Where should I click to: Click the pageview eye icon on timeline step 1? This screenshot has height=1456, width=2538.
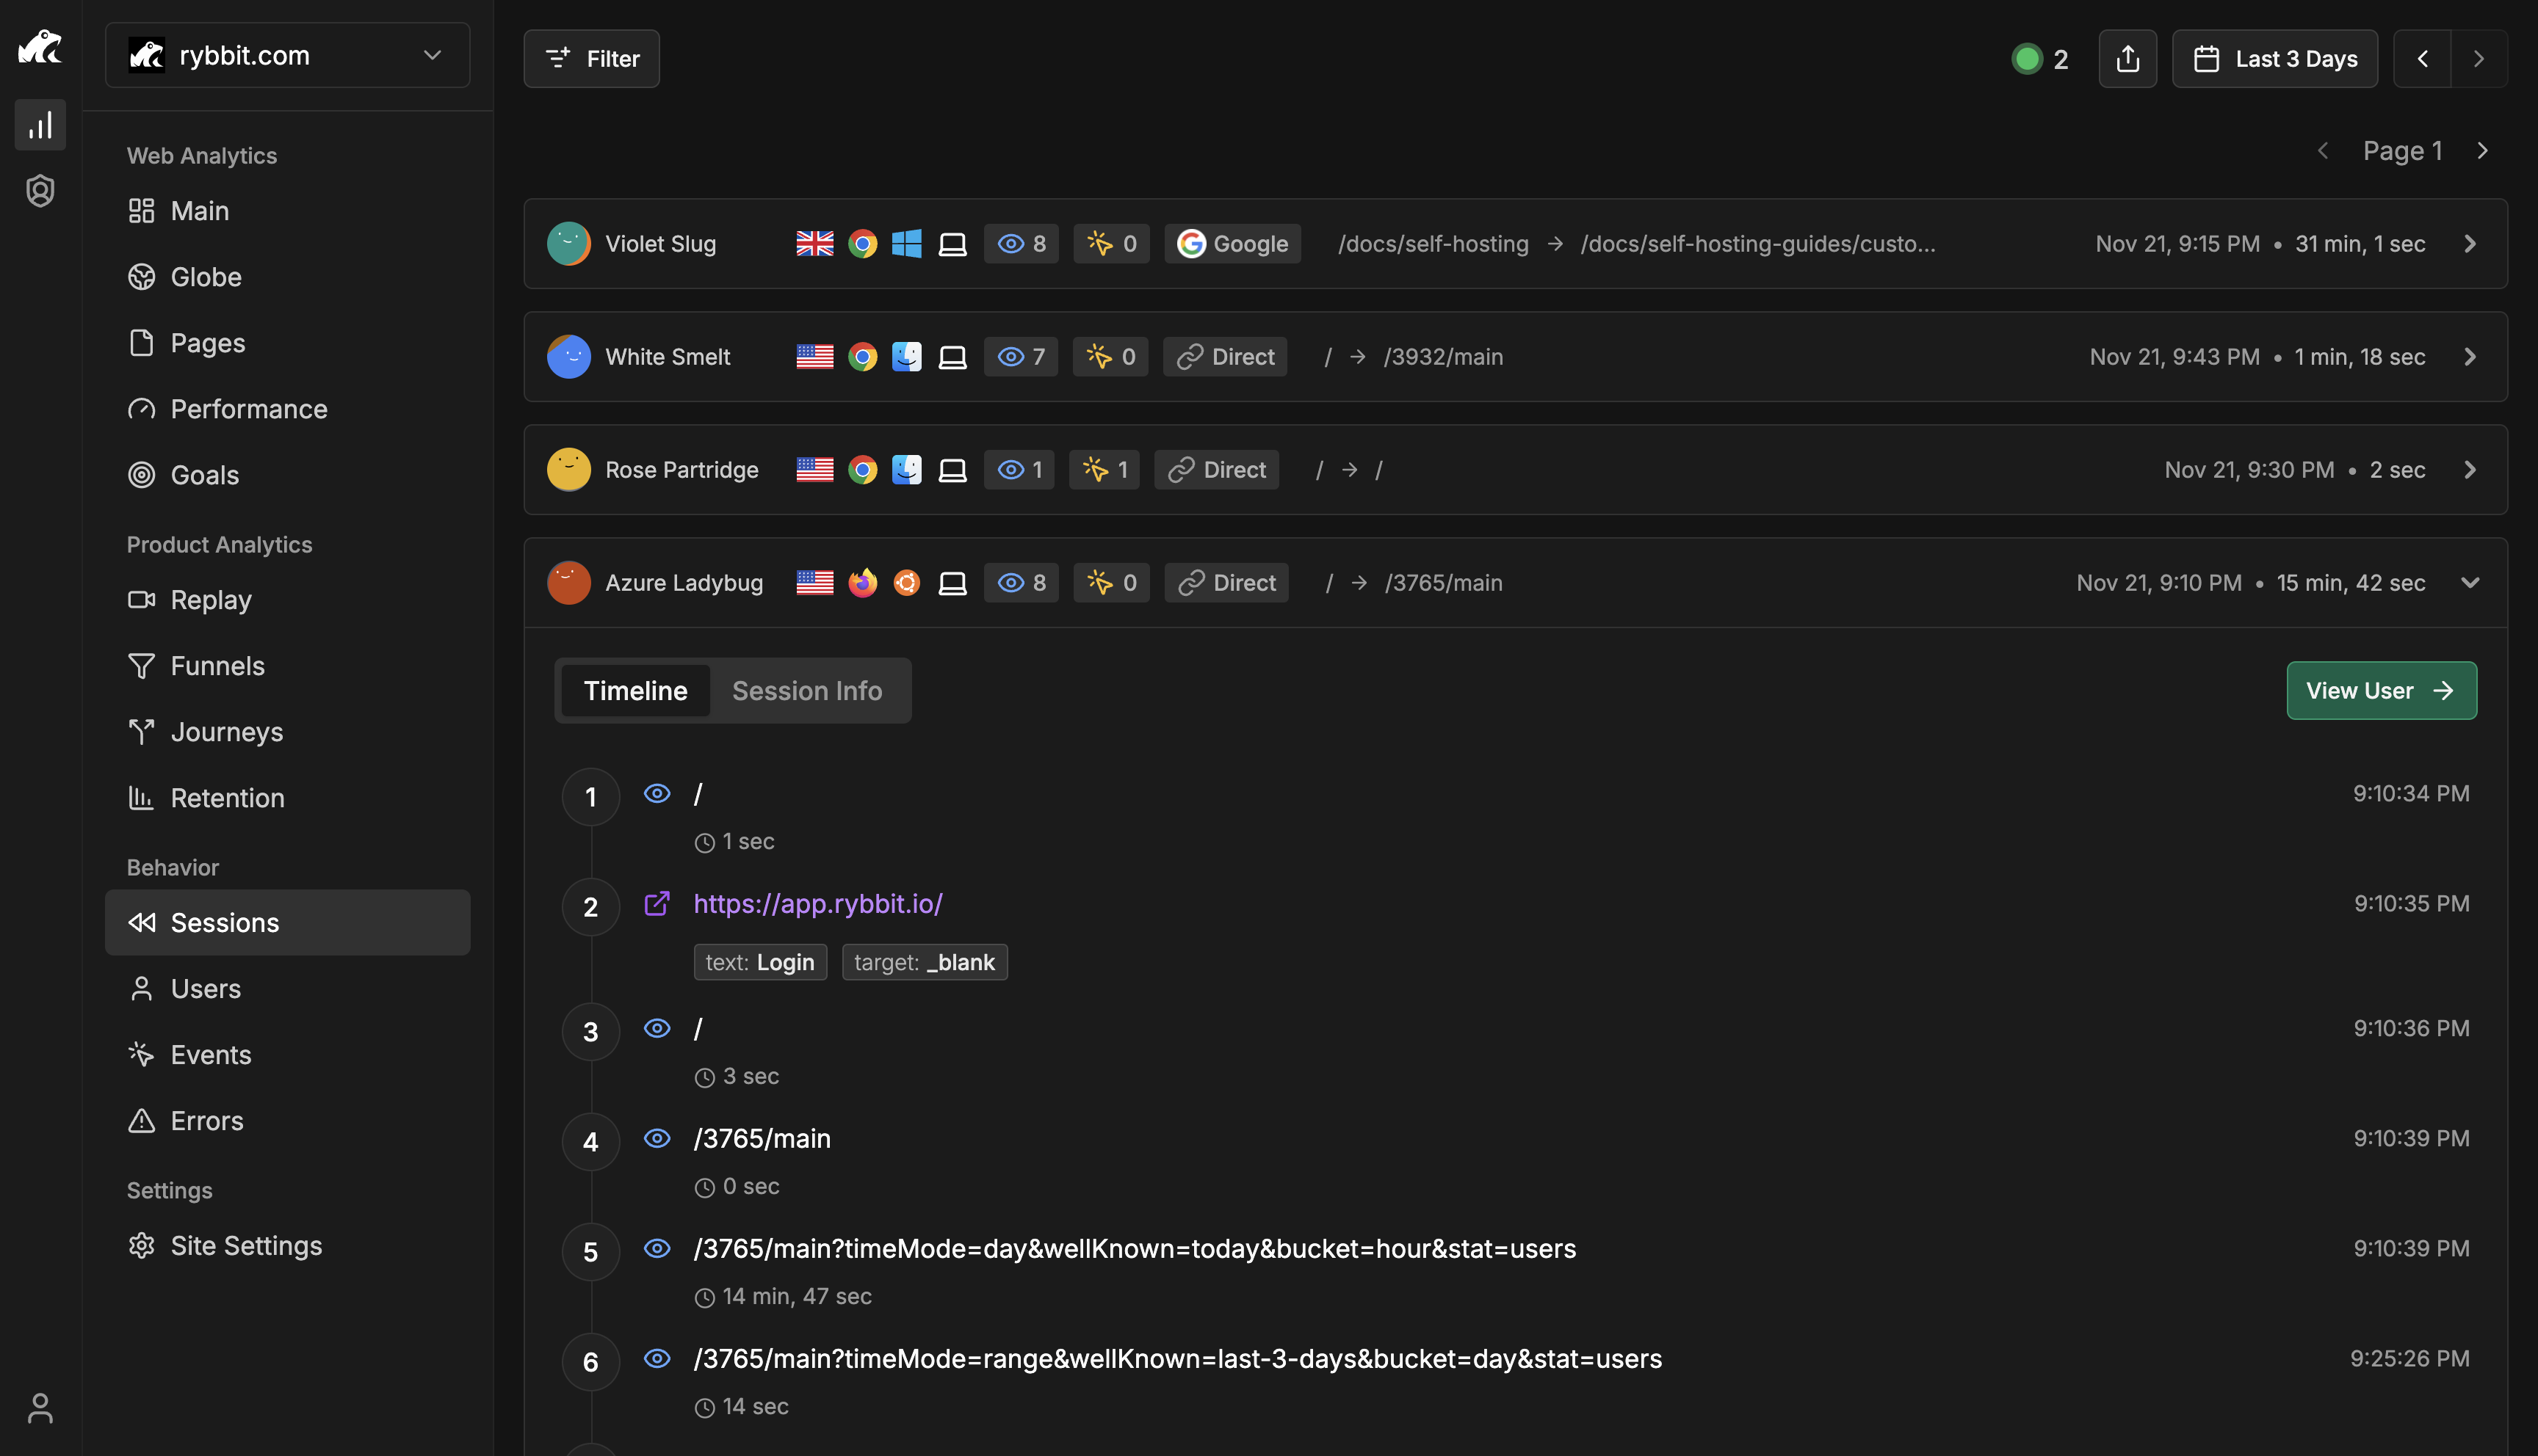[x=657, y=794]
